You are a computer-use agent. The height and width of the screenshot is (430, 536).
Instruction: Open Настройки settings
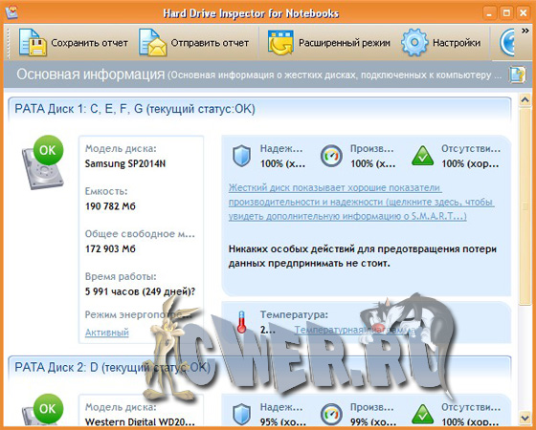coord(441,43)
